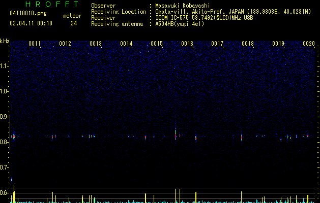Click the HROFFT title text

point(52,4)
